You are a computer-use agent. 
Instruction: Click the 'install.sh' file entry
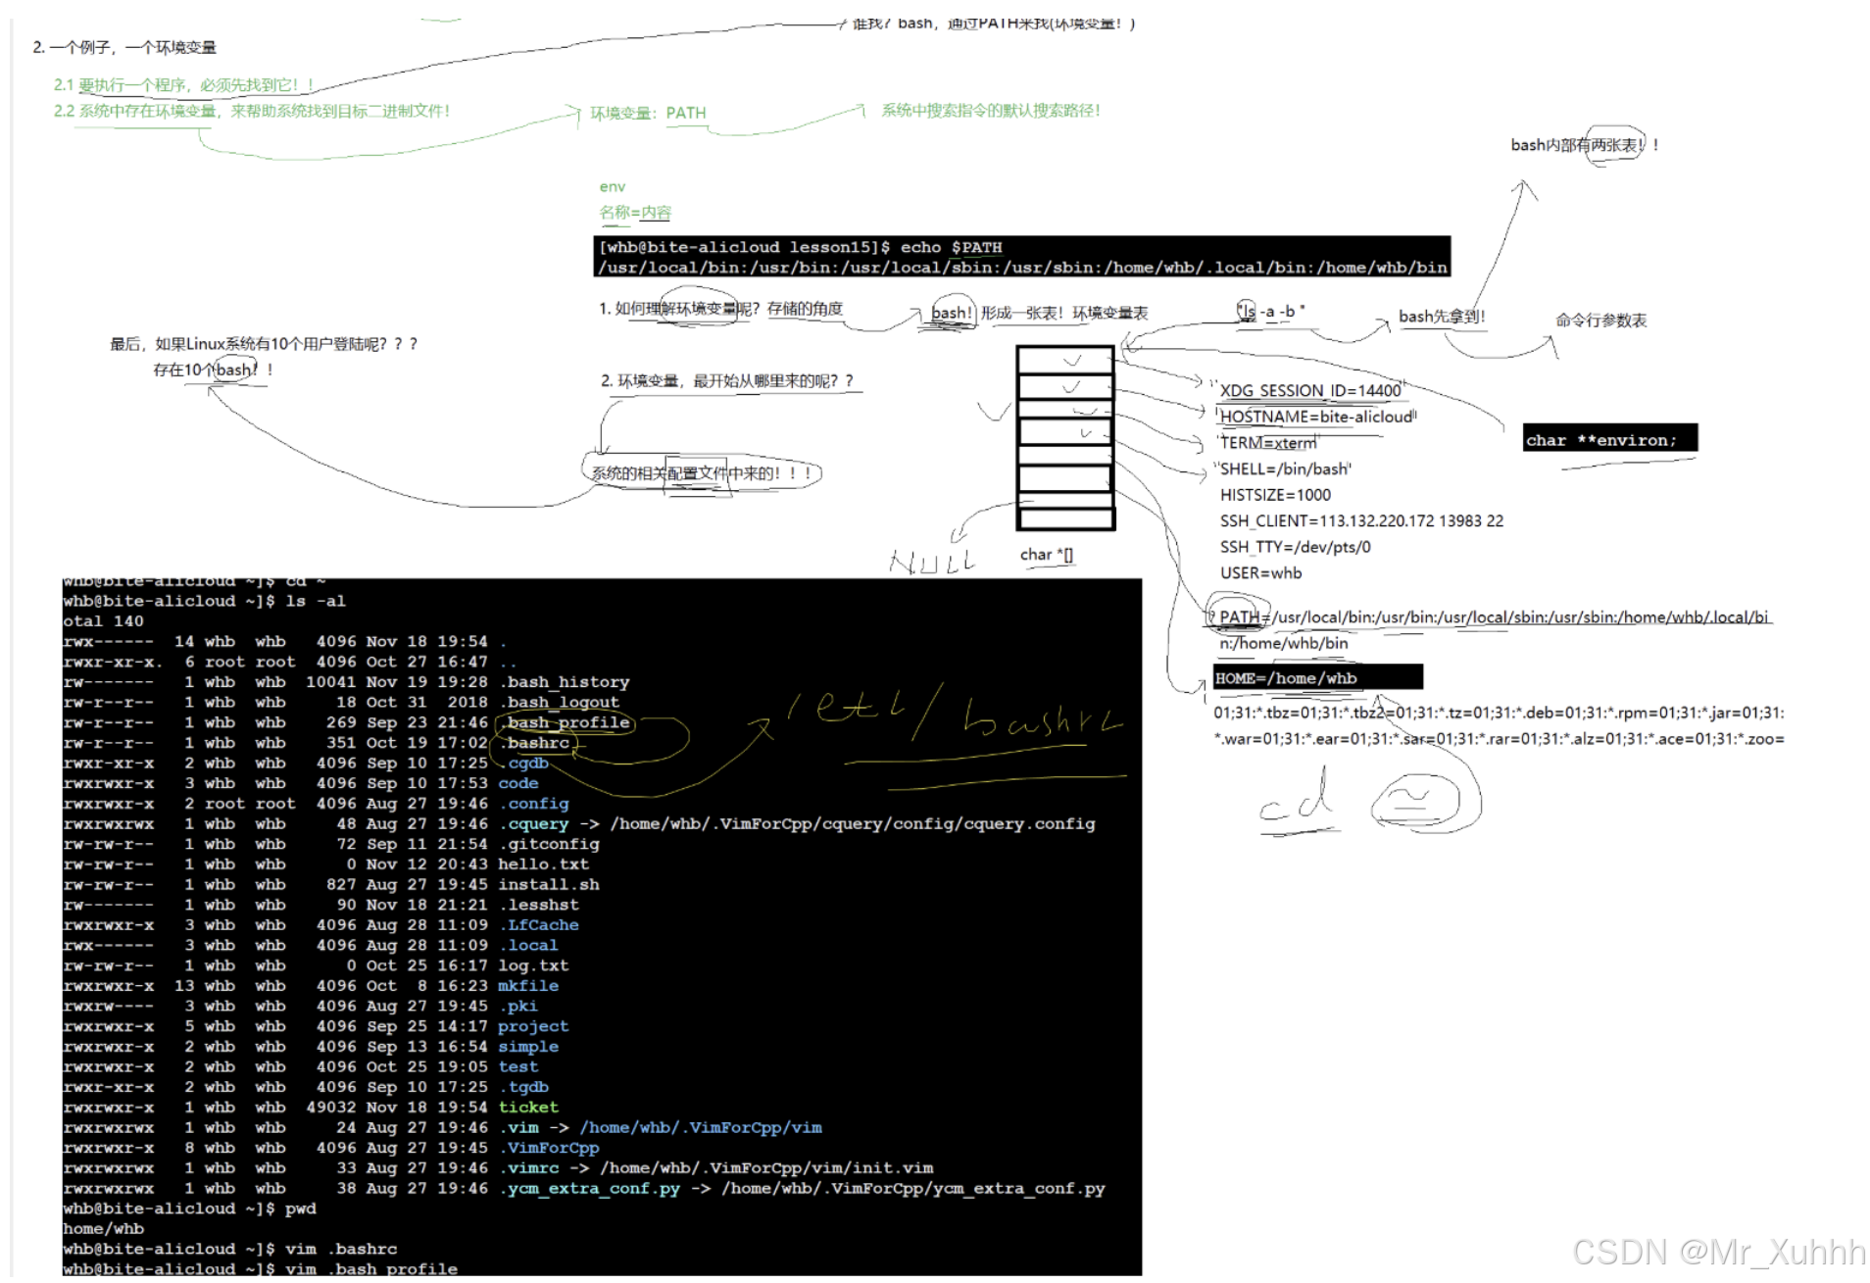pyautogui.click(x=548, y=884)
